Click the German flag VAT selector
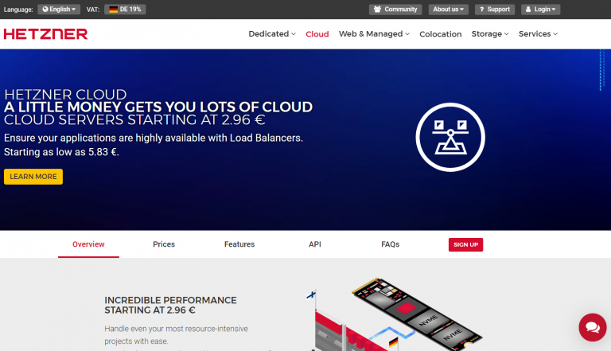611x351 pixels. click(125, 10)
